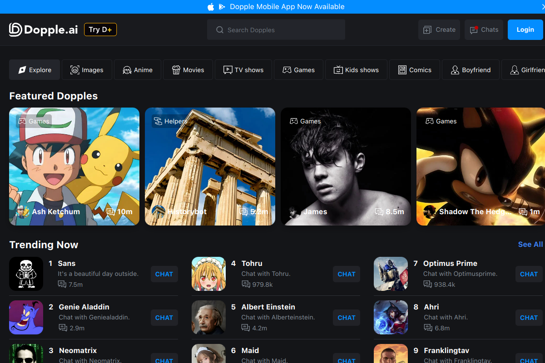Viewport: 545px width, 363px height.
Task: Click CHAT button for Sans
Action: pyautogui.click(x=164, y=274)
